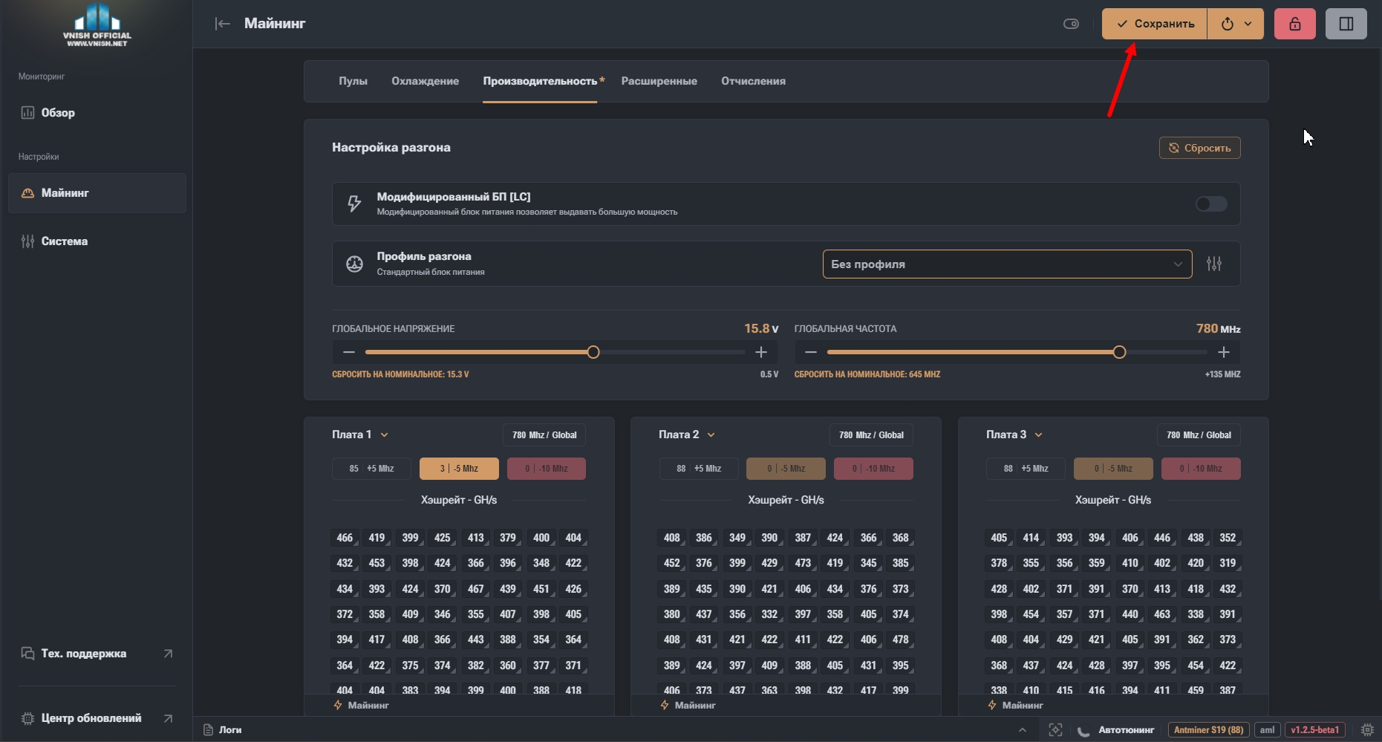The image size is (1382, 742).
Task: Reset voltage to nominal 15.3 V
Action: 400,374
